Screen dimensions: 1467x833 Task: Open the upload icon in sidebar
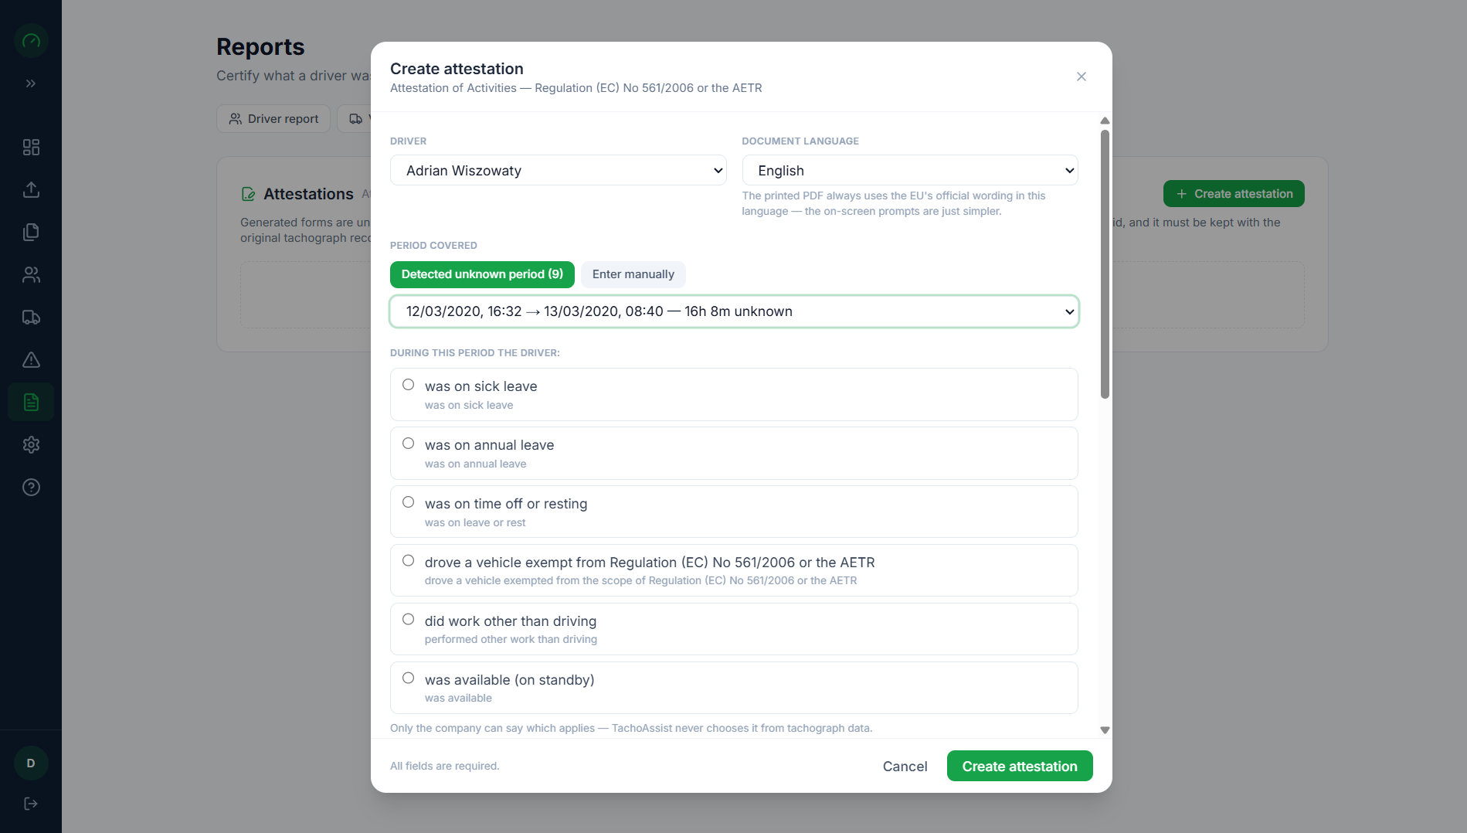point(31,189)
